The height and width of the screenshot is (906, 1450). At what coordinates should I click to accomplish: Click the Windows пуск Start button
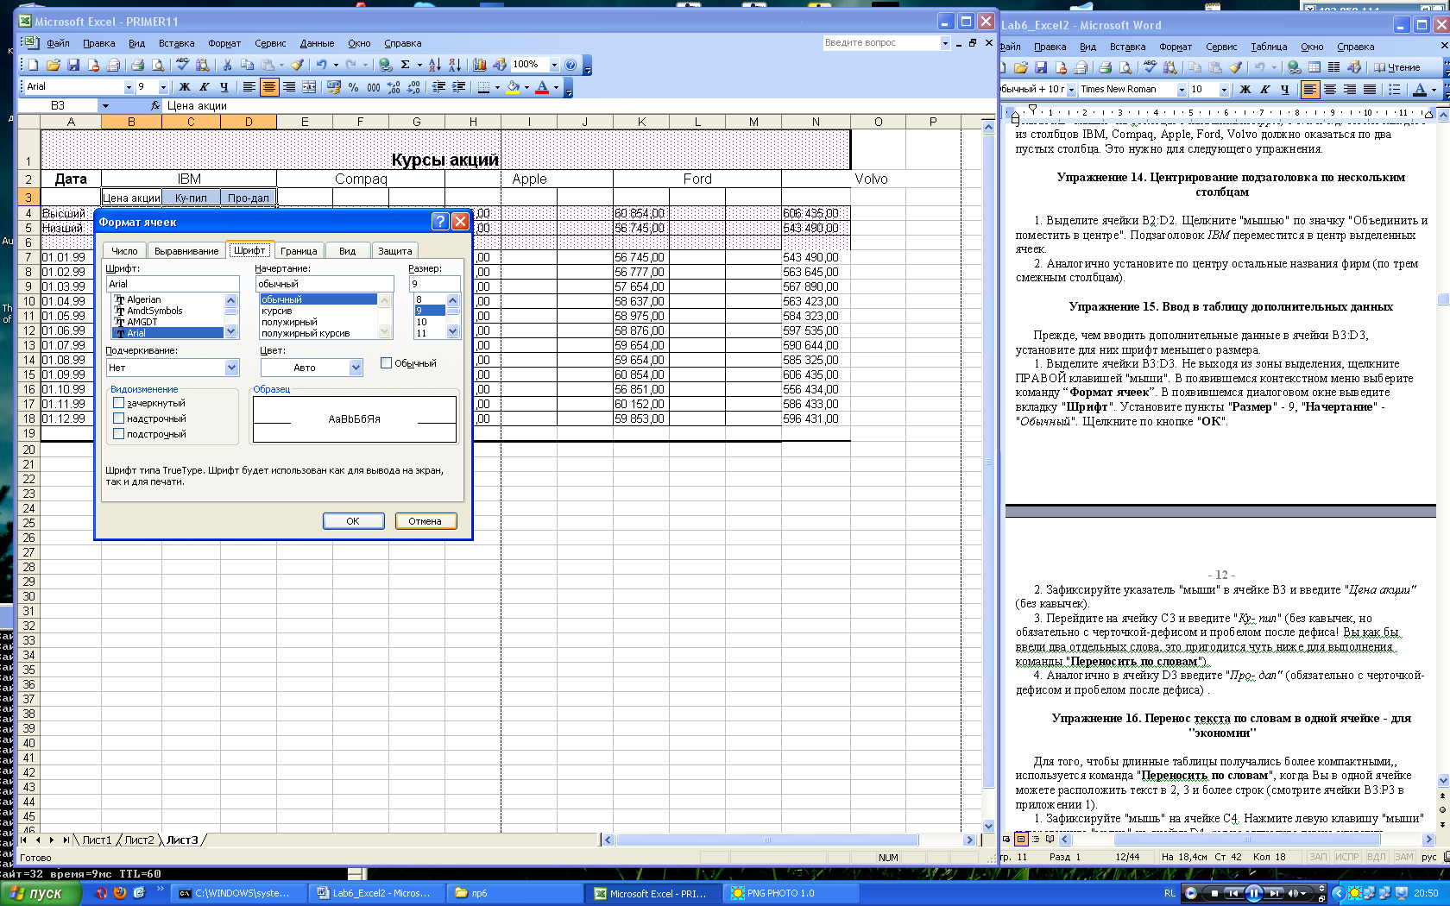[x=41, y=893]
